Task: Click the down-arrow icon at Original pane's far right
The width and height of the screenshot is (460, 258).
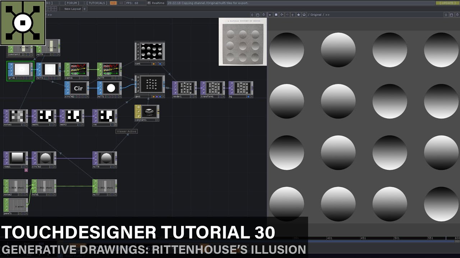Action: click(457, 15)
